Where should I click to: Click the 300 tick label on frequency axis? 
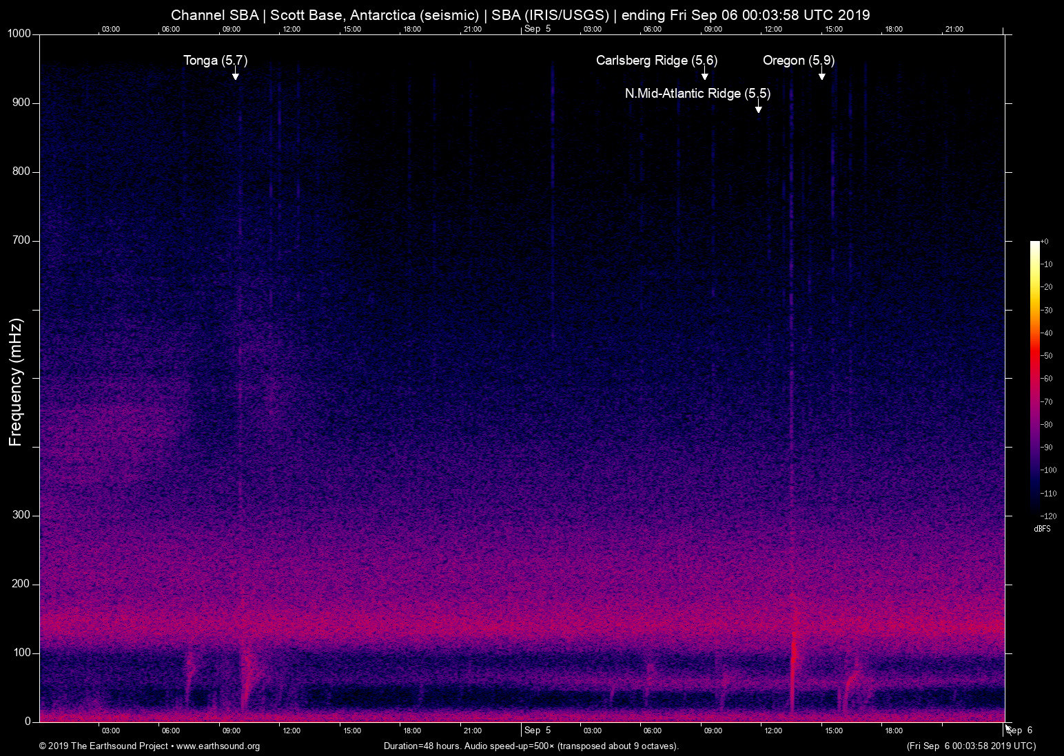coord(21,515)
